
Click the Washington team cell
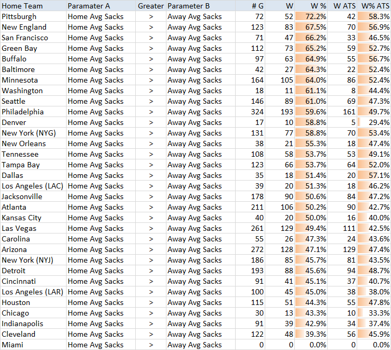click(33, 91)
